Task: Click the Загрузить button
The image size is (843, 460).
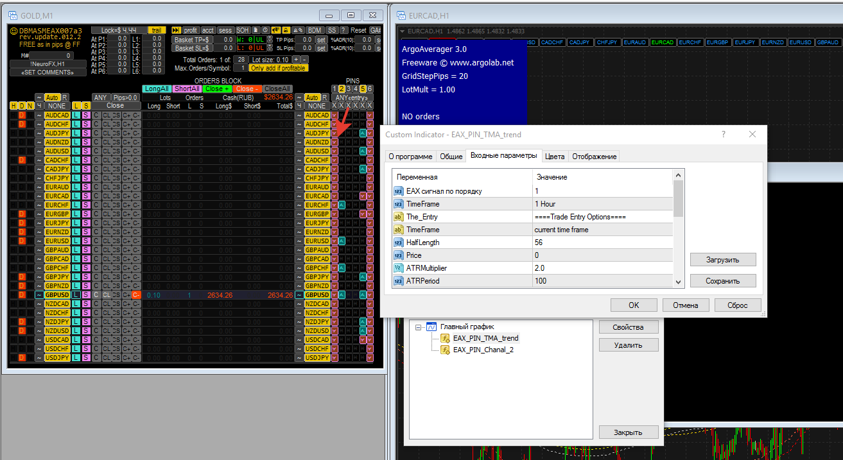Action: point(723,260)
